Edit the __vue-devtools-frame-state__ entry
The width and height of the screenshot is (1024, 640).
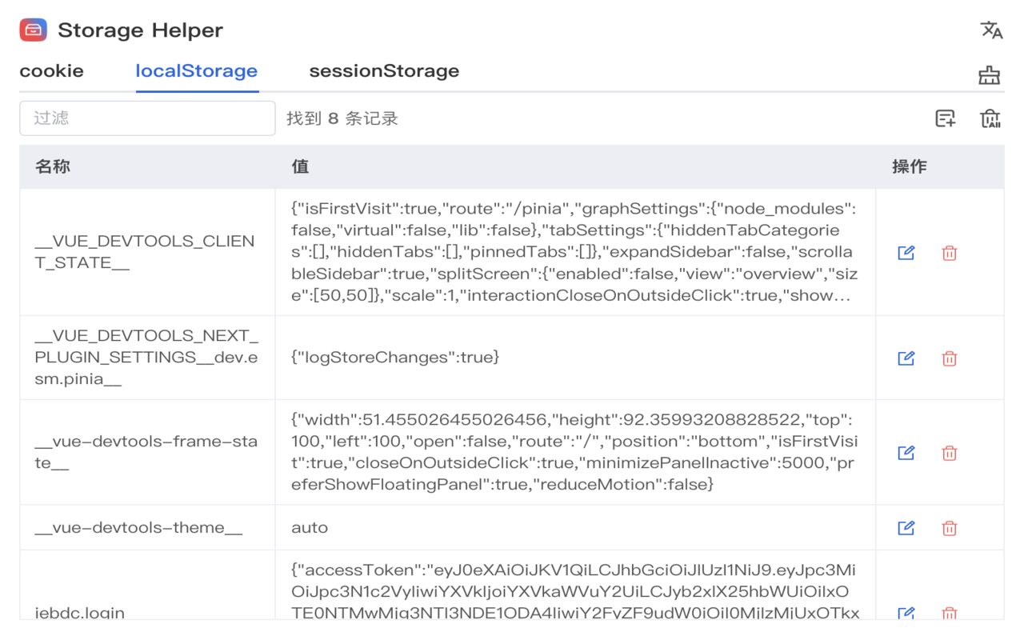click(906, 453)
